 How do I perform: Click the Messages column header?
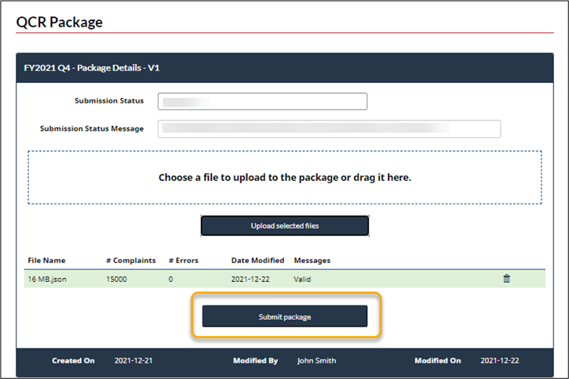point(312,260)
